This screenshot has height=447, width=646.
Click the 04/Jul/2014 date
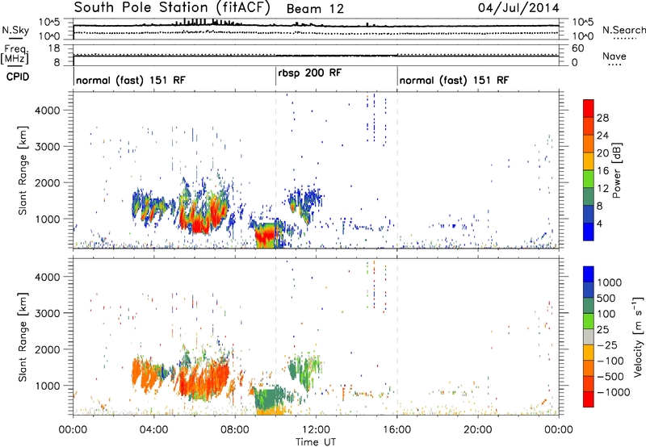pyautogui.click(x=518, y=8)
